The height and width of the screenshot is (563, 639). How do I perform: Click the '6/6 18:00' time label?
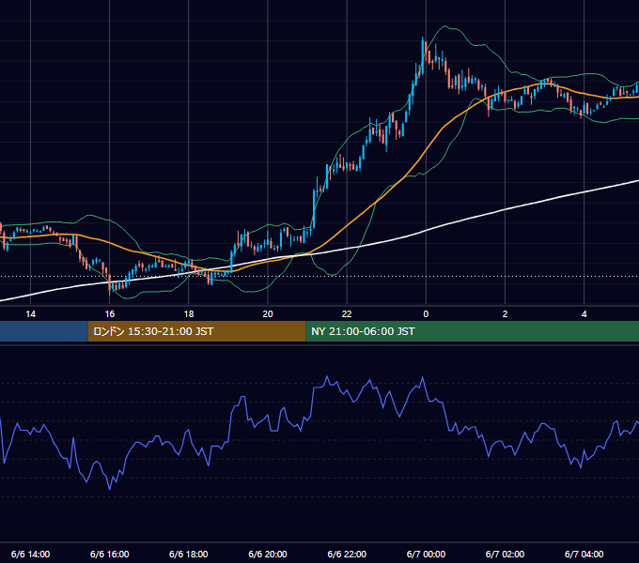click(x=189, y=554)
